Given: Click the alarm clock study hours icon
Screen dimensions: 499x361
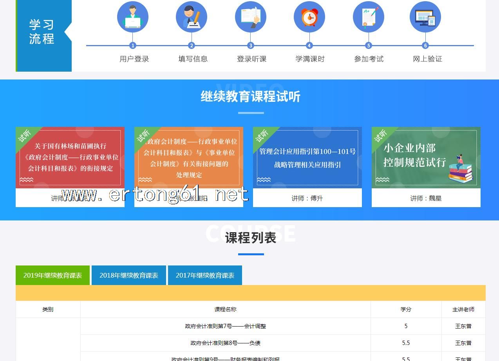Looking at the screenshot, I should (309, 17).
